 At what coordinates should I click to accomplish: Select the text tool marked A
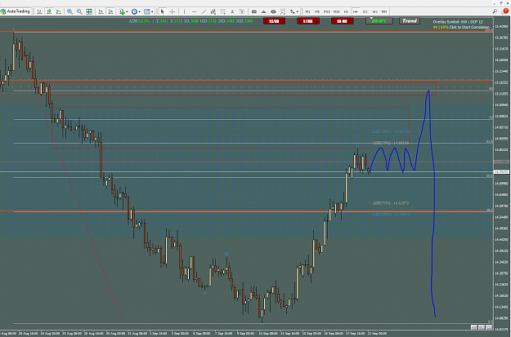232,11
